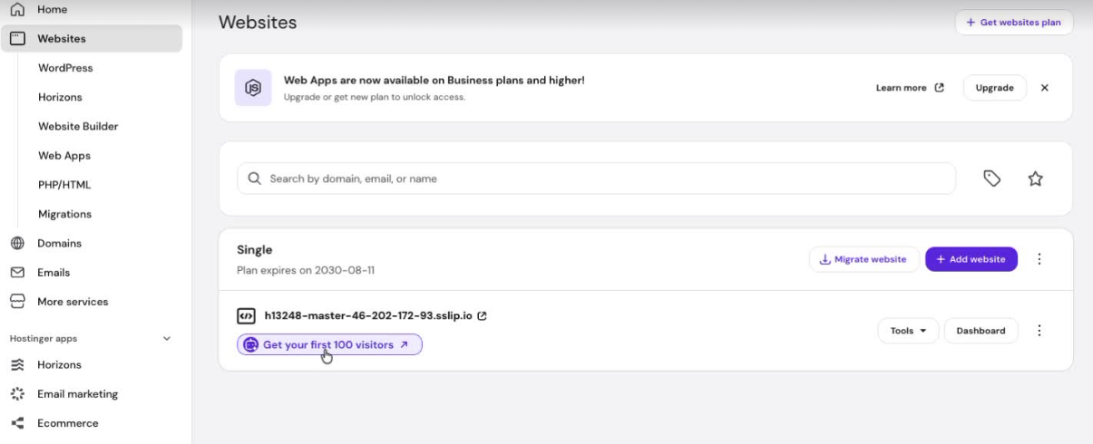Open the website Dashboard button
Viewport: 1093px width, 444px height.
(x=981, y=331)
